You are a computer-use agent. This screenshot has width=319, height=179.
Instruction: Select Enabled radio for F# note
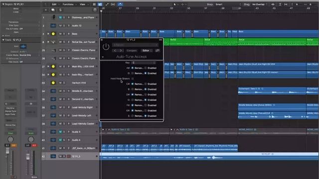click(x=146, y=105)
